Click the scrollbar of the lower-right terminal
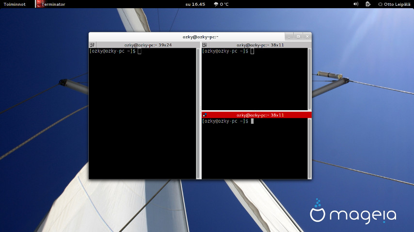 [x=310, y=148]
